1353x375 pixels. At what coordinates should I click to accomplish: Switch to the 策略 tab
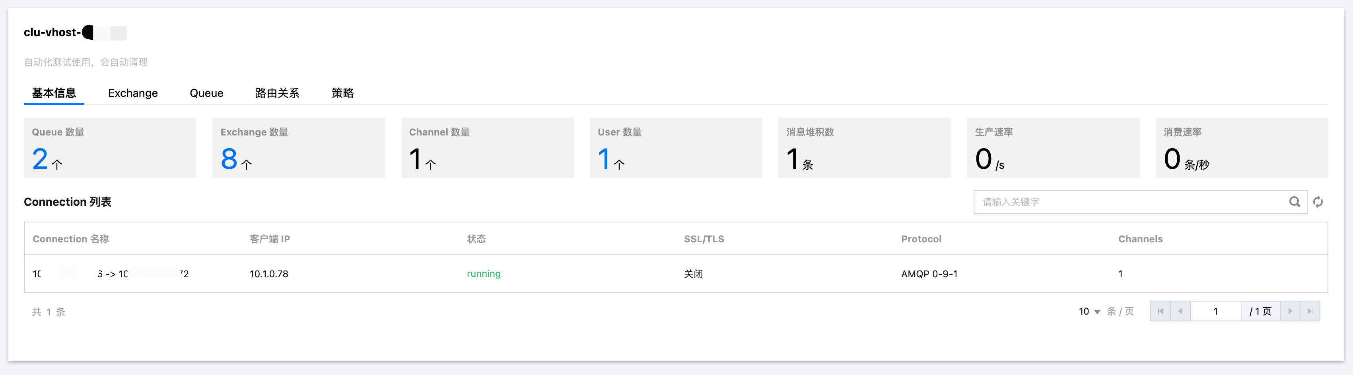coord(342,93)
